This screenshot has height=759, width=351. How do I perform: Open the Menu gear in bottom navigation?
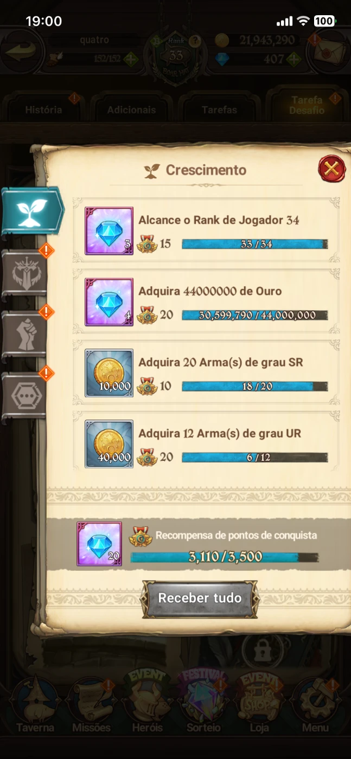coord(316,705)
